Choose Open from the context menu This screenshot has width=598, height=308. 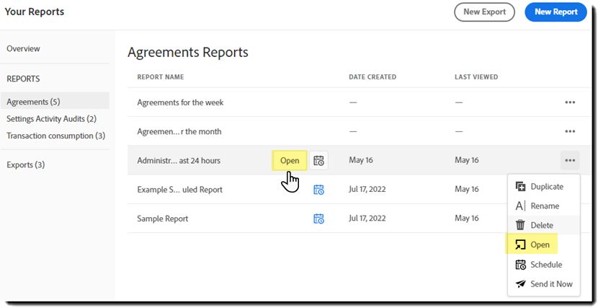[x=540, y=245]
